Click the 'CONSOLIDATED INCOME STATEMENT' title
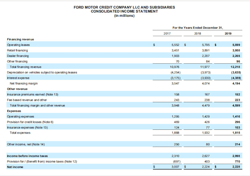 [124, 11]
